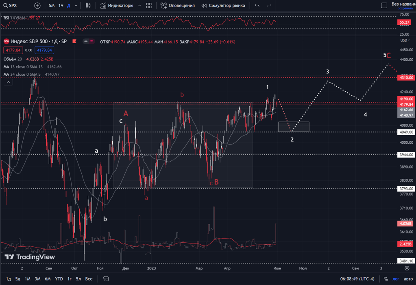The width and height of the screenshot is (416, 285).
Task: Start the market simulator replay
Action: (x=223, y=6)
